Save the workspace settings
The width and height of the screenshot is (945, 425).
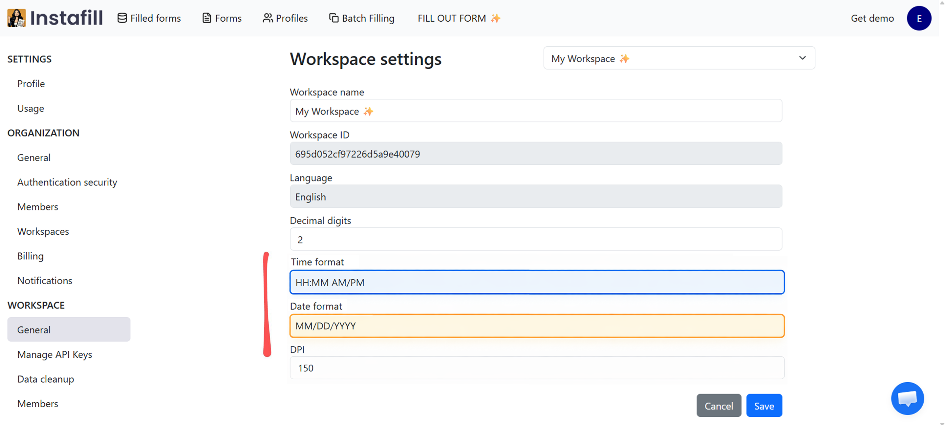[764, 406]
